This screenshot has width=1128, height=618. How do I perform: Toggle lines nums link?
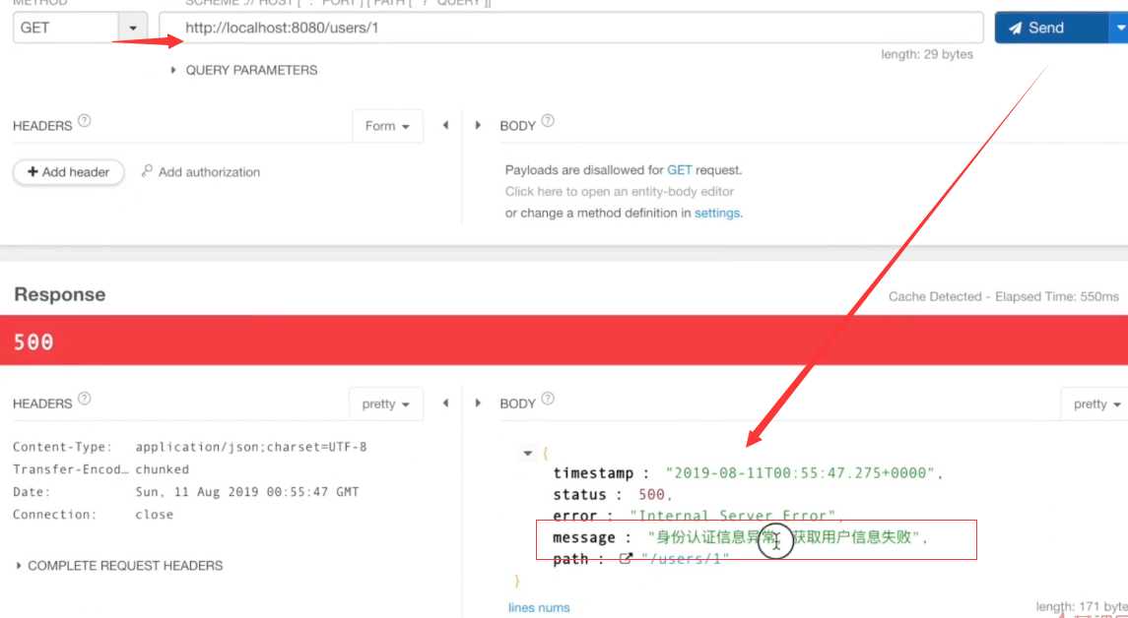[x=539, y=607]
